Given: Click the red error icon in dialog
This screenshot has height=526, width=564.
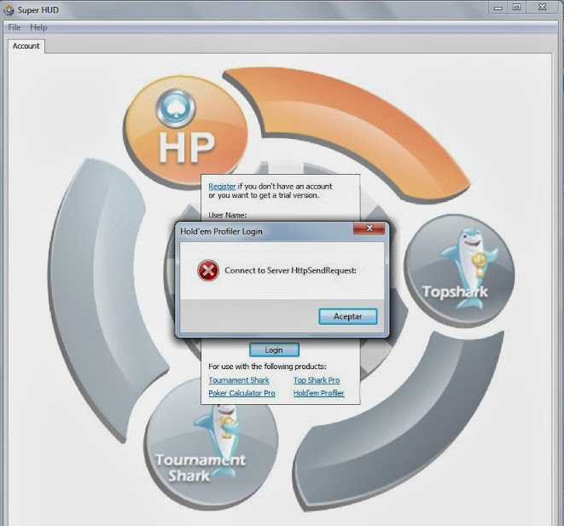Looking at the screenshot, I should [x=208, y=270].
